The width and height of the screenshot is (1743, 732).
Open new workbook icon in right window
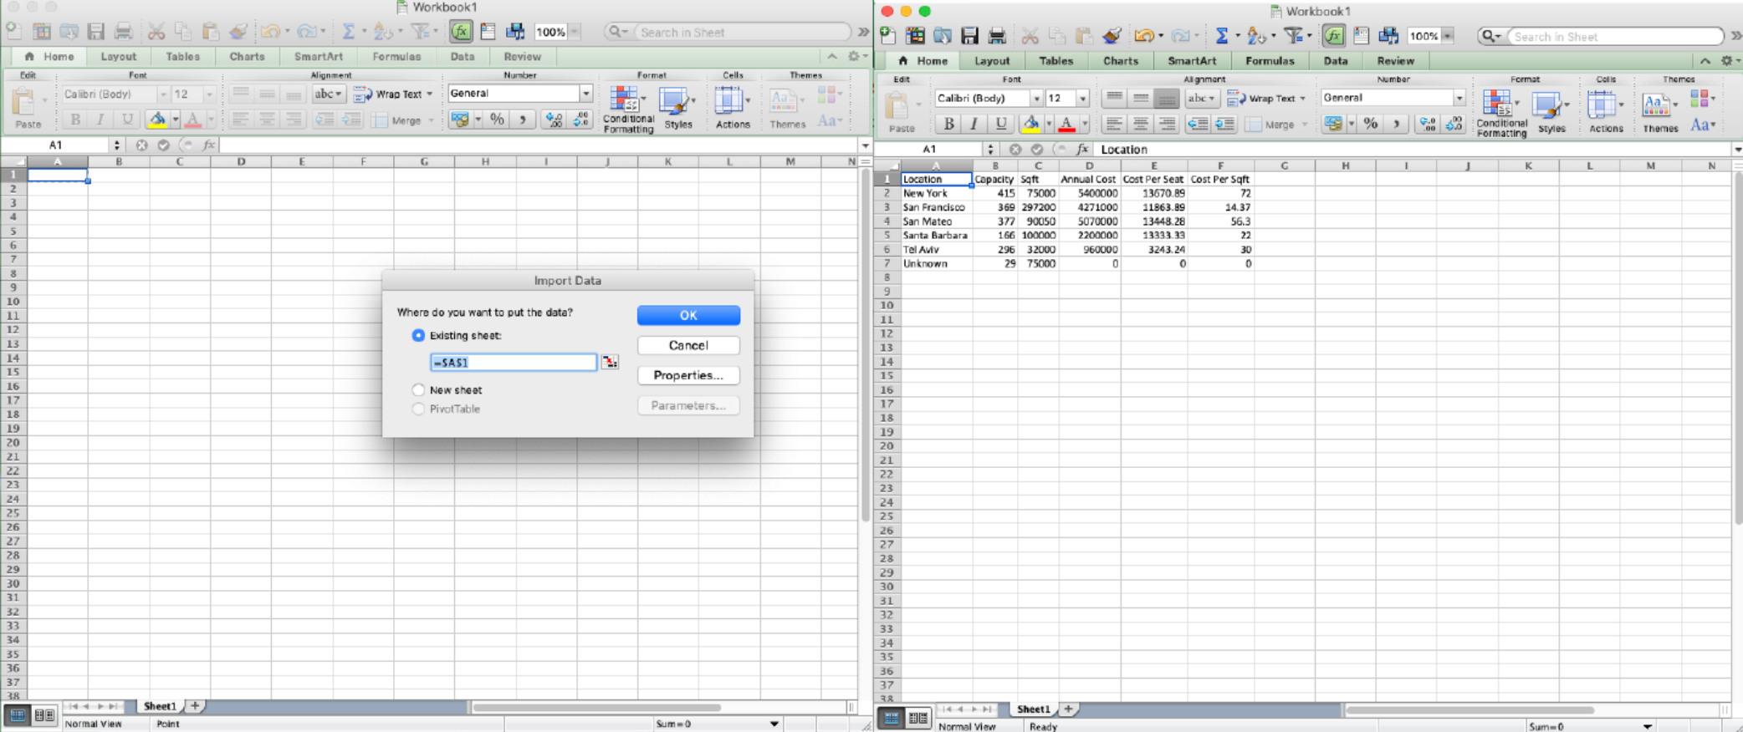[x=888, y=36]
